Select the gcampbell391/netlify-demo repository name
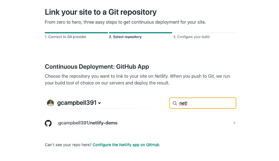279x161 pixels. pos(88,123)
